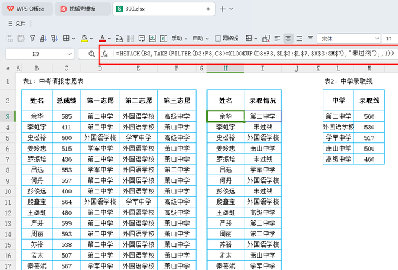Click into the HSTACK formula bar
This screenshot has height=270, width=398.
(255, 54)
